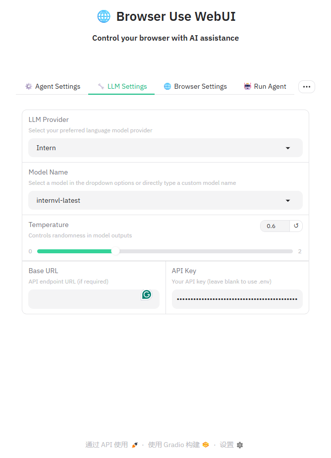Click the globe icon on Browser Settings tab

[167, 86]
